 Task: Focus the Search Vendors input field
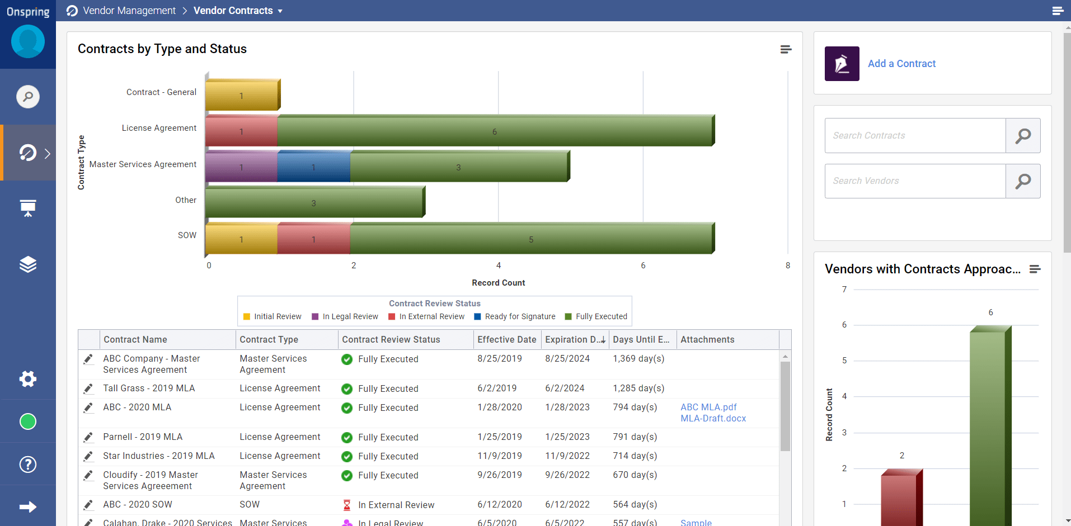coord(915,181)
